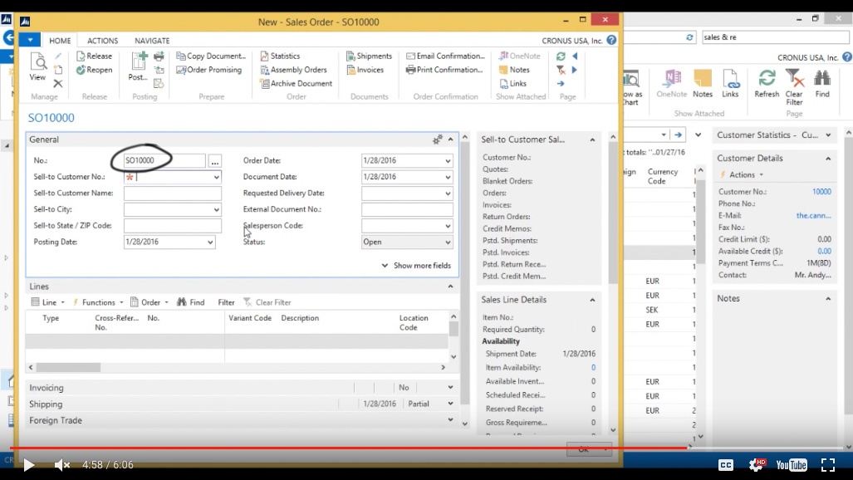Image resolution: width=853 pixels, height=480 pixels.
Task: Expand Show more fields in General
Action: tap(416, 266)
